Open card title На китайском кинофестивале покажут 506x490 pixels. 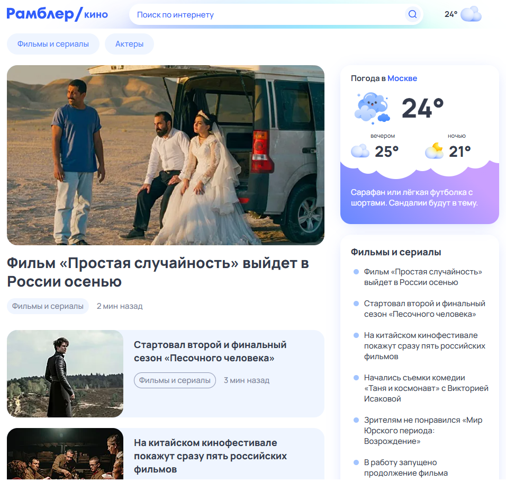(211, 456)
